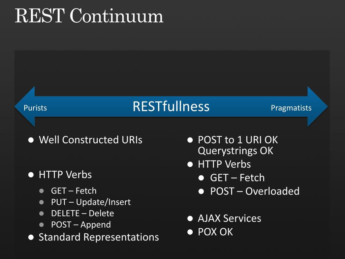Click the POST to 1 URI OK text

click(x=238, y=140)
